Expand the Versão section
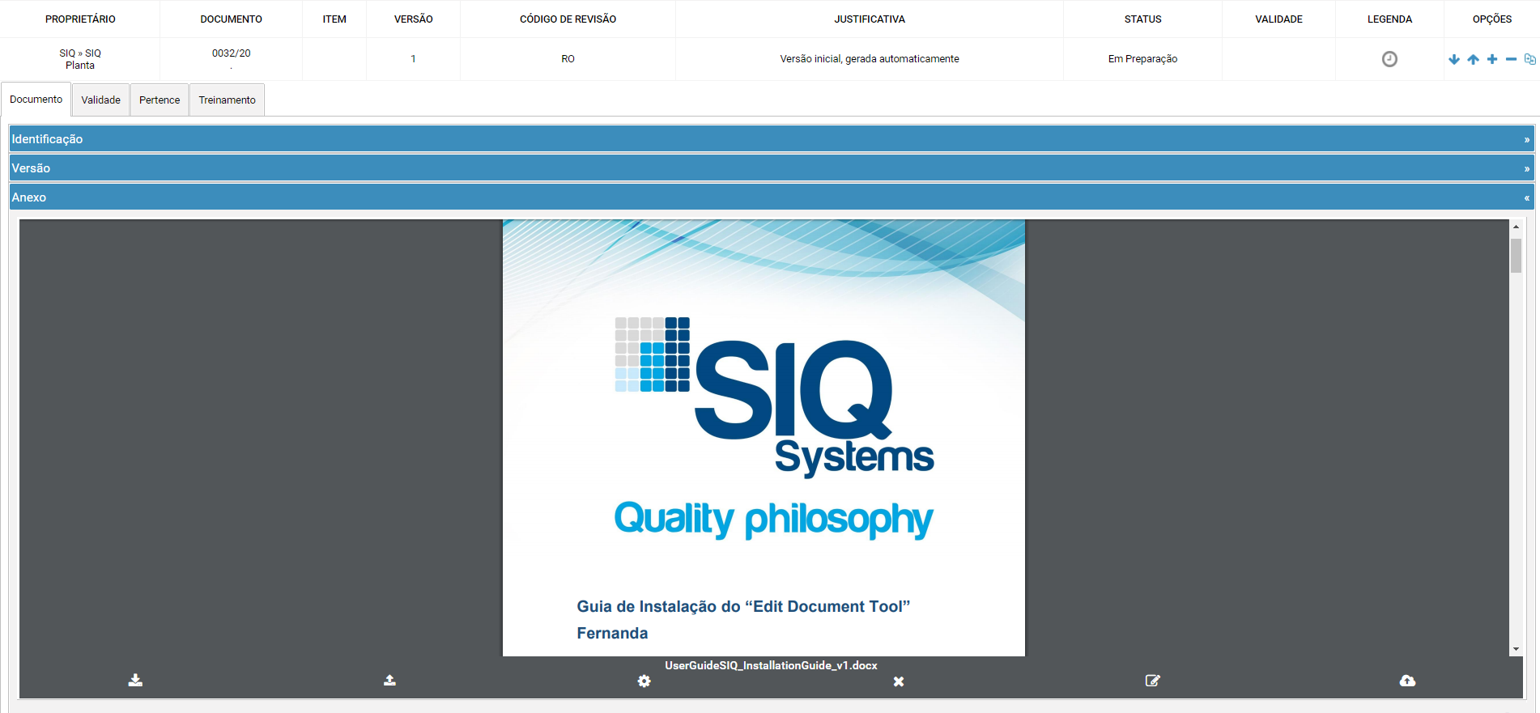 (772, 168)
